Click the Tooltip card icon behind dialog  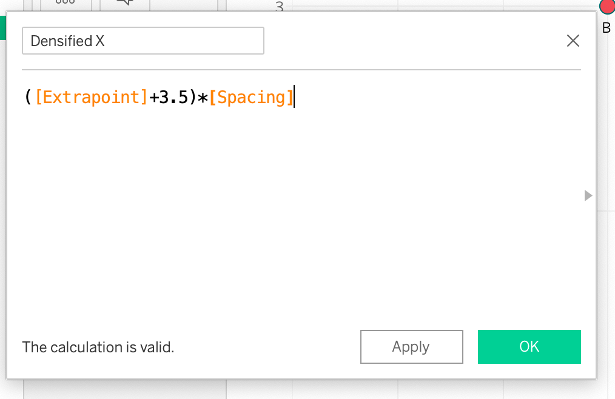point(124,3)
